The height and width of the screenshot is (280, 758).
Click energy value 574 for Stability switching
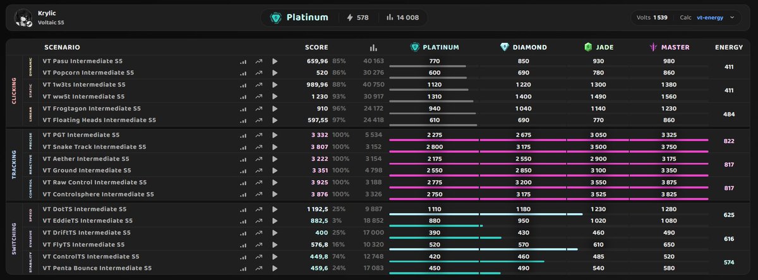(x=728, y=262)
